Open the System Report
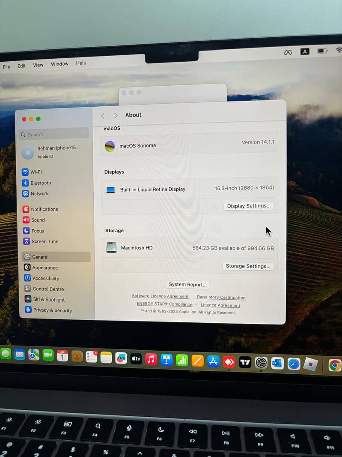This screenshot has width=342, height=457. (x=188, y=285)
